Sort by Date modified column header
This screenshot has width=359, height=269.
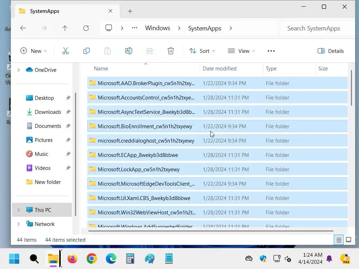click(x=219, y=68)
